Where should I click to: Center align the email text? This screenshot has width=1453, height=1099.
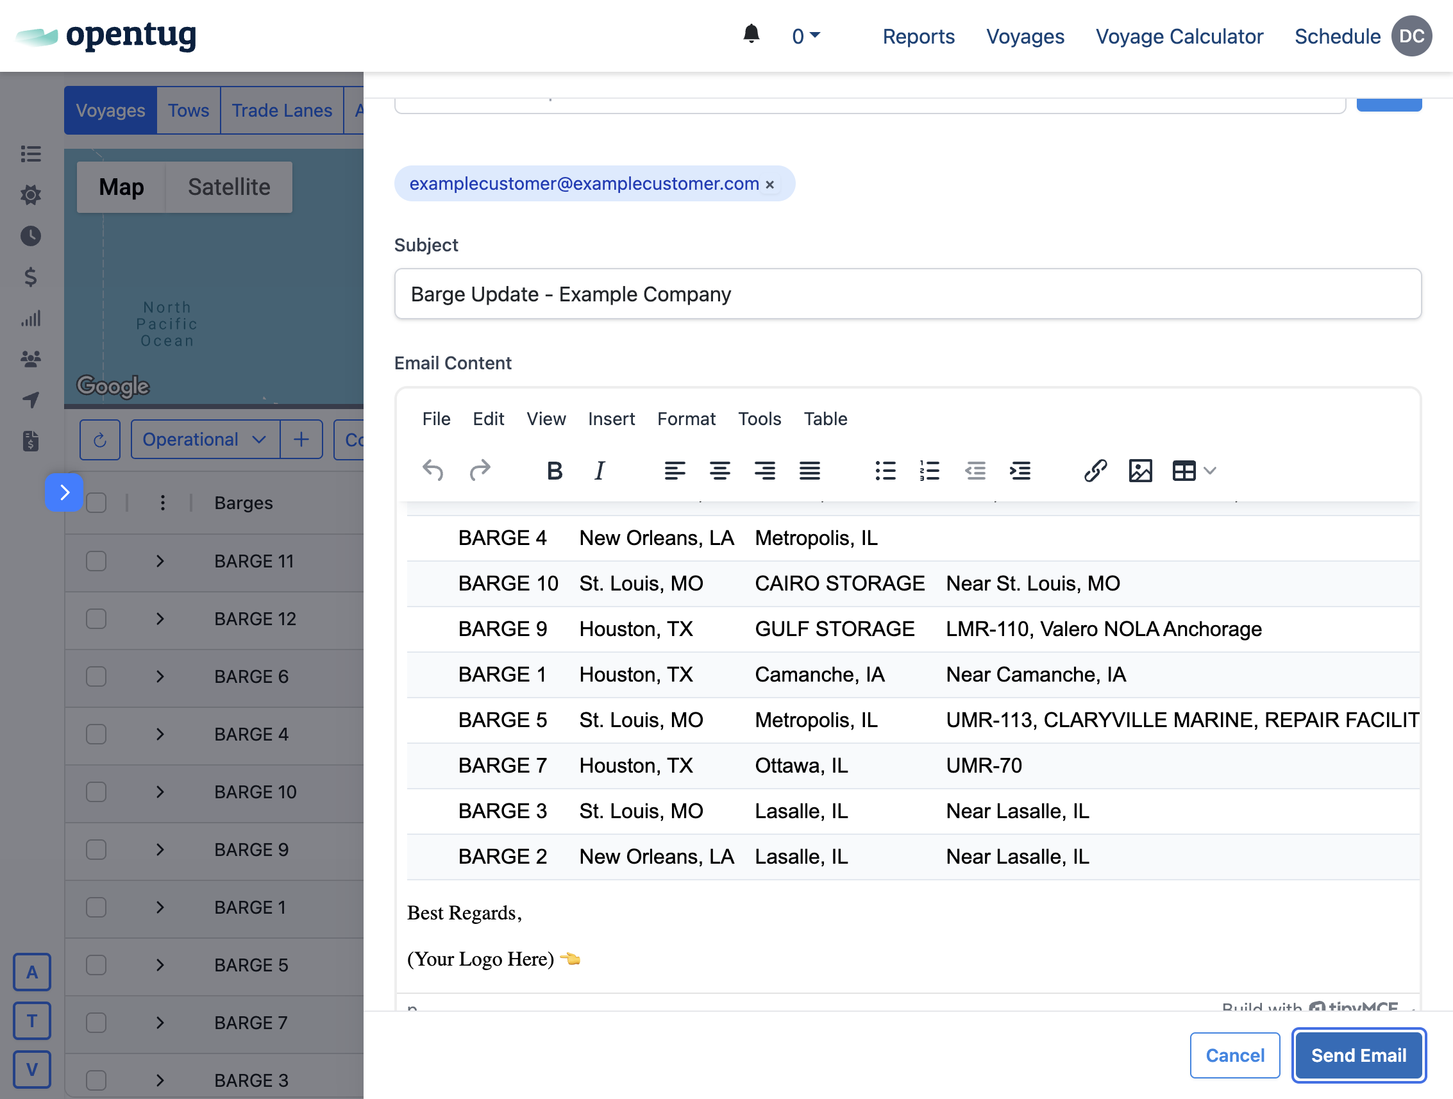point(719,471)
